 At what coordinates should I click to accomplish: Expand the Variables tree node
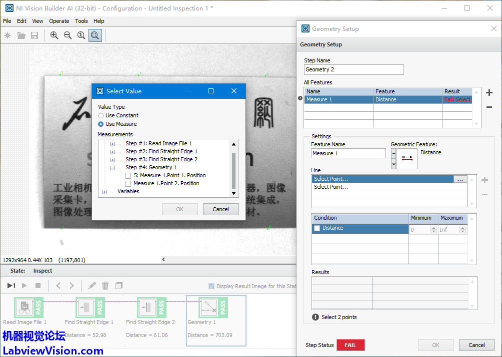tap(104, 192)
